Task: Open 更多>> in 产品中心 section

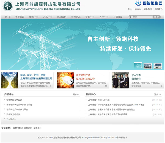Action: pyautogui.click(x=76, y=95)
